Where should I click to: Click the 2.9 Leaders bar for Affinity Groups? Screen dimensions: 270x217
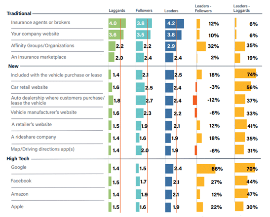171,46
